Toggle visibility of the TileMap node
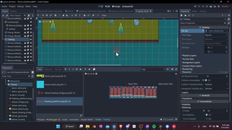Image resolution: width=232 pixels, height=130 pixels. 31,39
